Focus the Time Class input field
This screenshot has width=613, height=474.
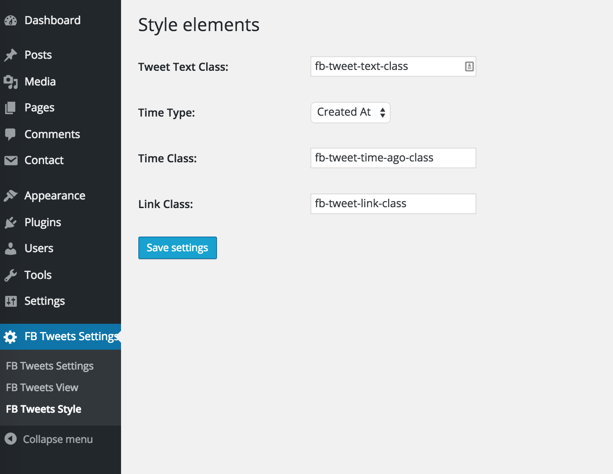[393, 158]
